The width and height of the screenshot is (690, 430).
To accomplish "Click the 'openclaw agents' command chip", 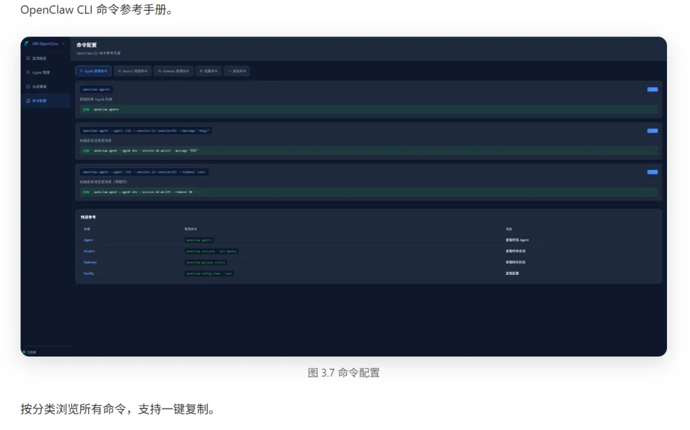I will (96, 89).
